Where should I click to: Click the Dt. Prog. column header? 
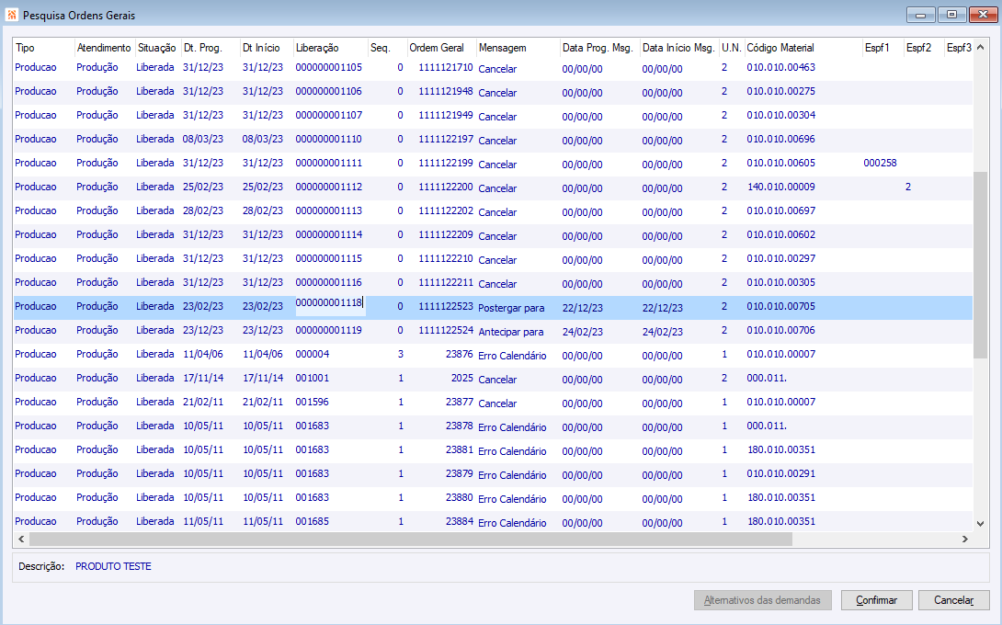click(x=202, y=47)
